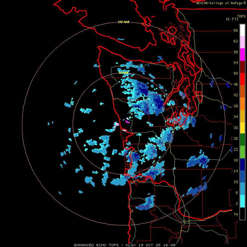
Task: Click the TOPS legend title
Action: 241,16
